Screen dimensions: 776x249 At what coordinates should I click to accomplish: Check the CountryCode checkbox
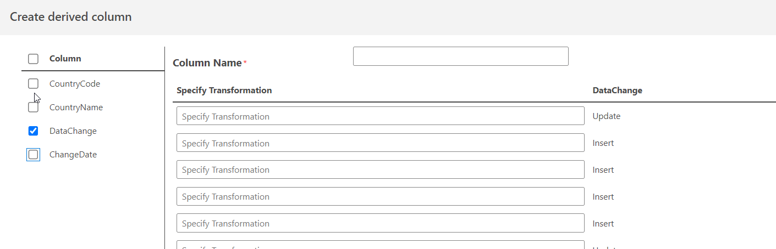[34, 84]
